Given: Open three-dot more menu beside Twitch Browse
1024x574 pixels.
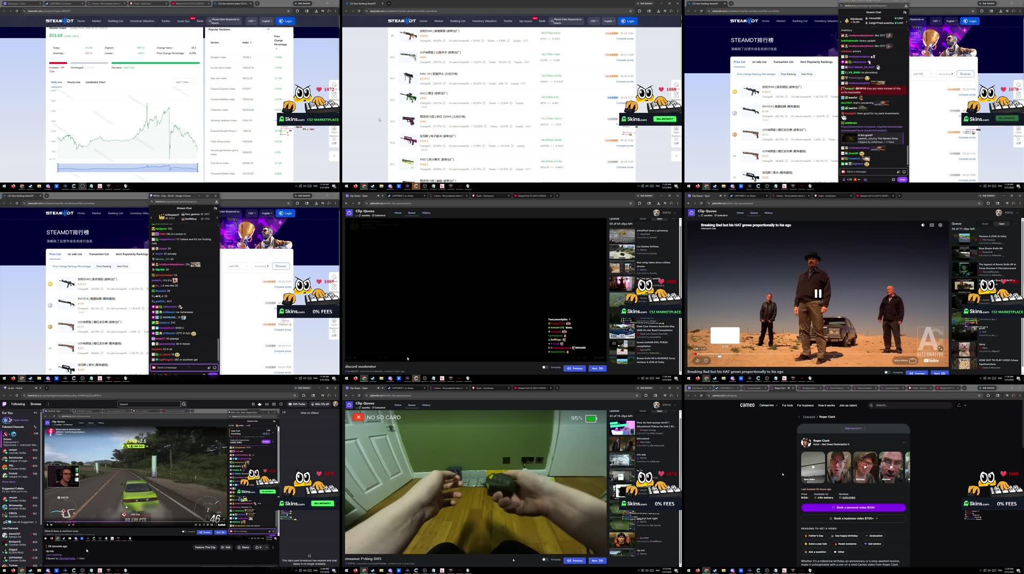Looking at the screenshot, I should click(x=48, y=404).
